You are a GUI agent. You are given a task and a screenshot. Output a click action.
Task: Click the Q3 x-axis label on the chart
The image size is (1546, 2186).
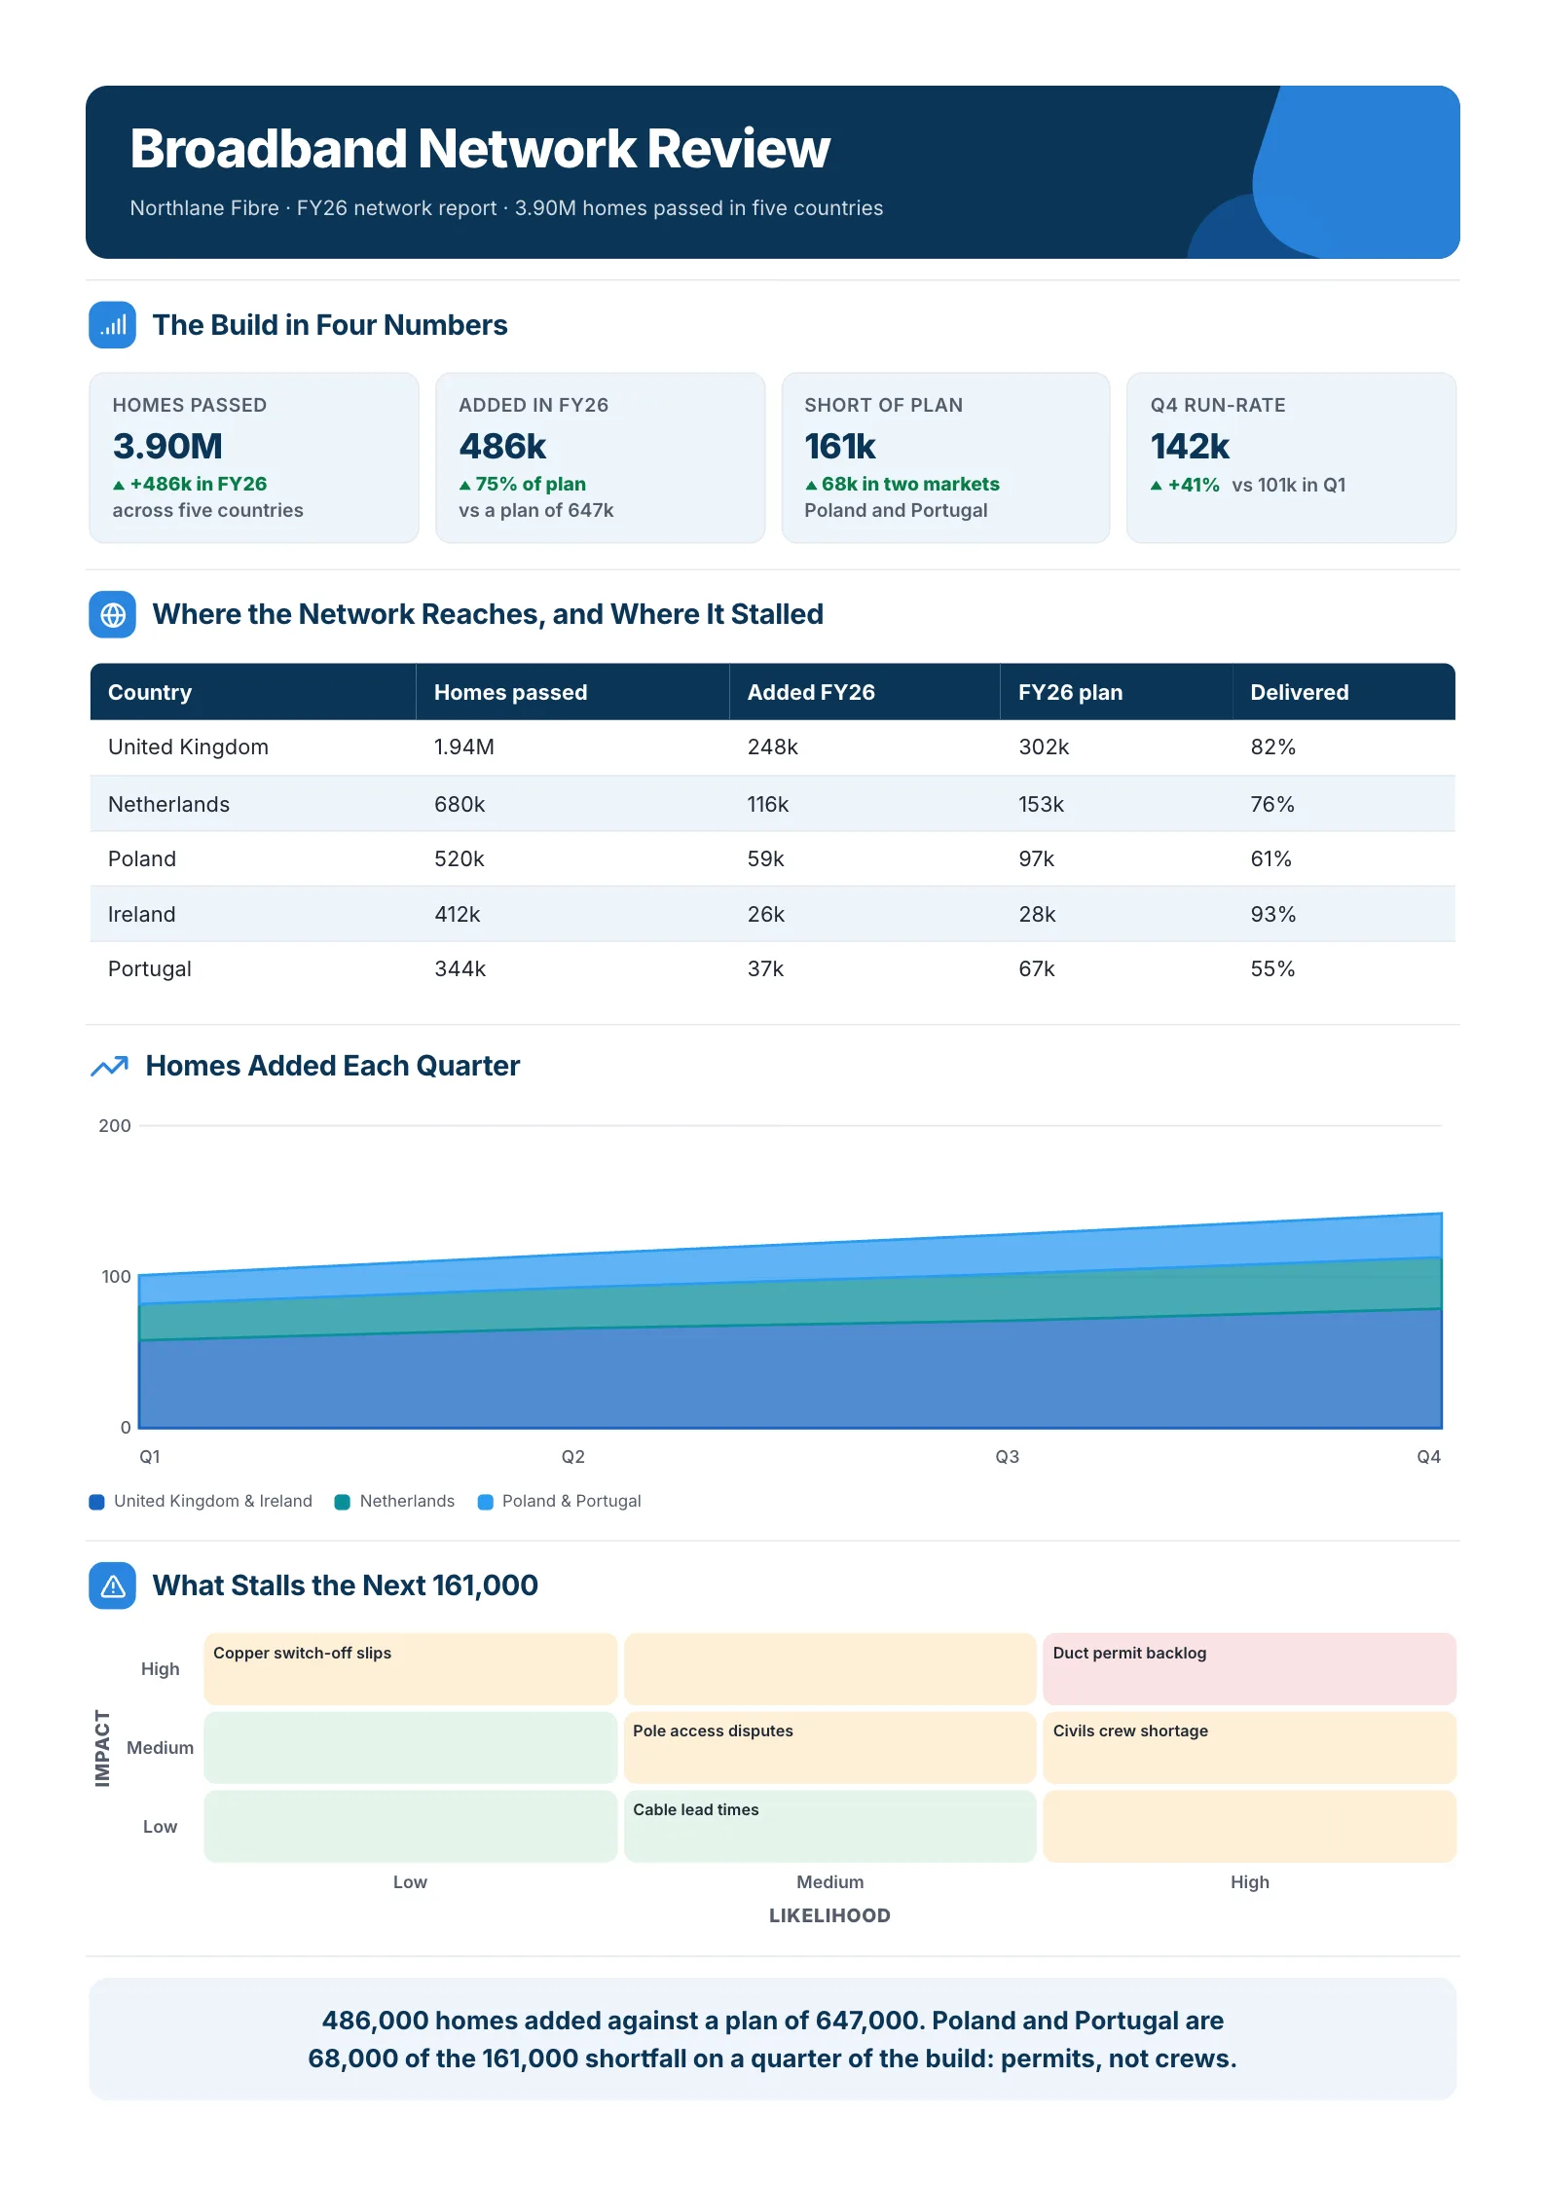(x=1008, y=1457)
